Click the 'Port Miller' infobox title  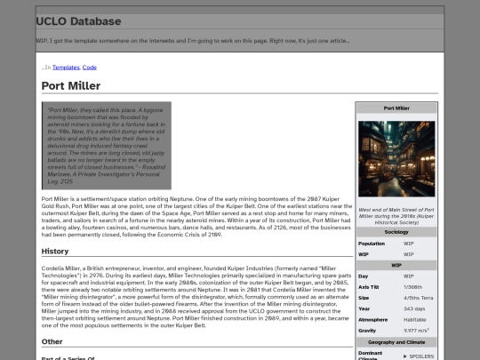(396, 108)
